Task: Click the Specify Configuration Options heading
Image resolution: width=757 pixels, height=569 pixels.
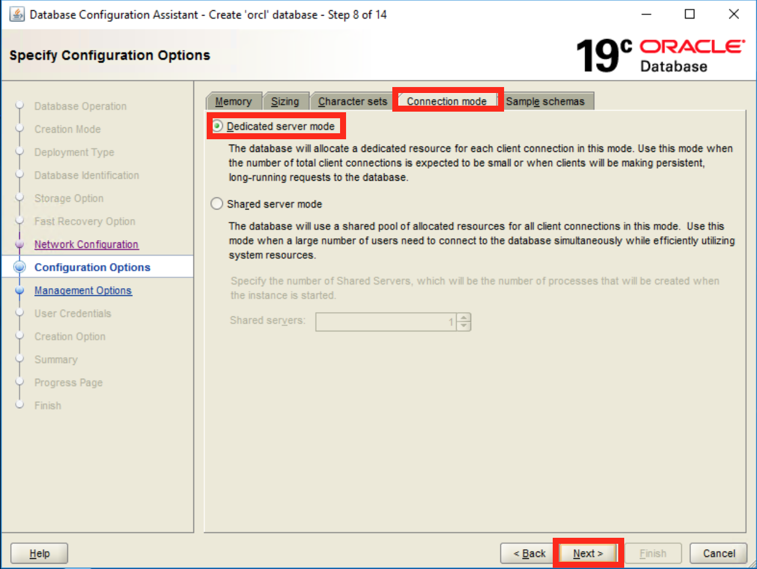Action: tap(110, 55)
